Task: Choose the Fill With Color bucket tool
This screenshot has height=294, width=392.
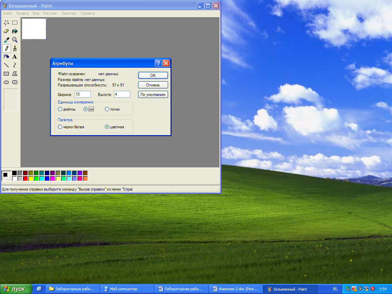Action: pos(15,31)
